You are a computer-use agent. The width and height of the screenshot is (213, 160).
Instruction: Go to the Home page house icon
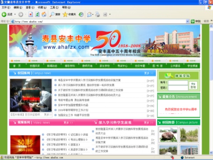(x=44, y=15)
